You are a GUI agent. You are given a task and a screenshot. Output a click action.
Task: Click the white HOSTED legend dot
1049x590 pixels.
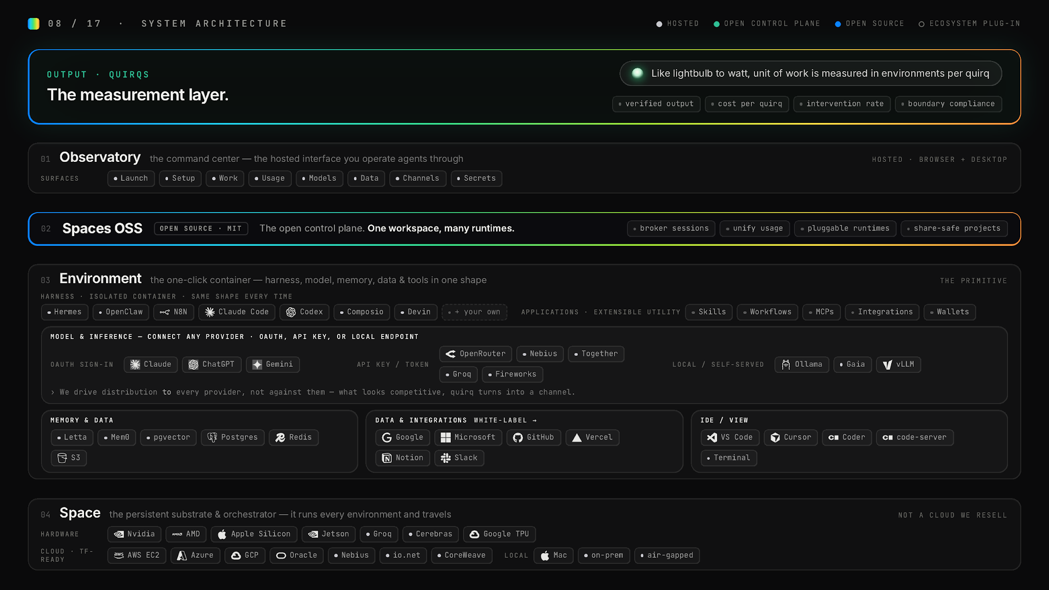click(x=659, y=24)
